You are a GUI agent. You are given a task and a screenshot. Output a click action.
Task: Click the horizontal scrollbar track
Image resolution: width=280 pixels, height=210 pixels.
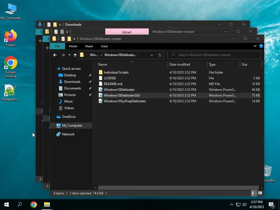click(x=178, y=188)
